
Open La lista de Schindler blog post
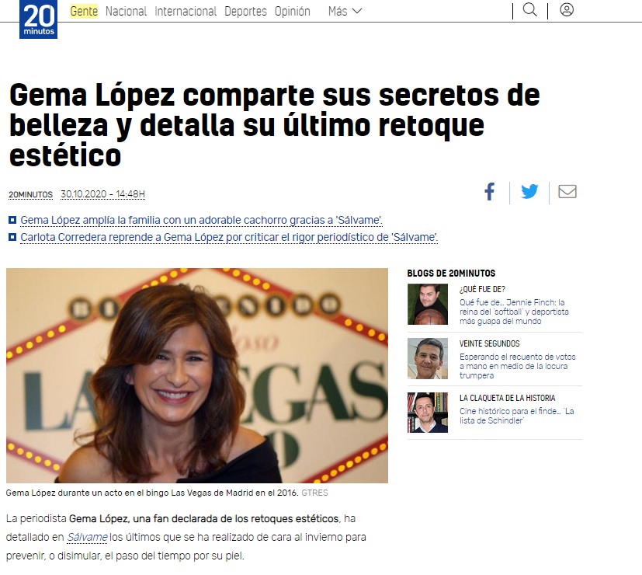(x=517, y=416)
